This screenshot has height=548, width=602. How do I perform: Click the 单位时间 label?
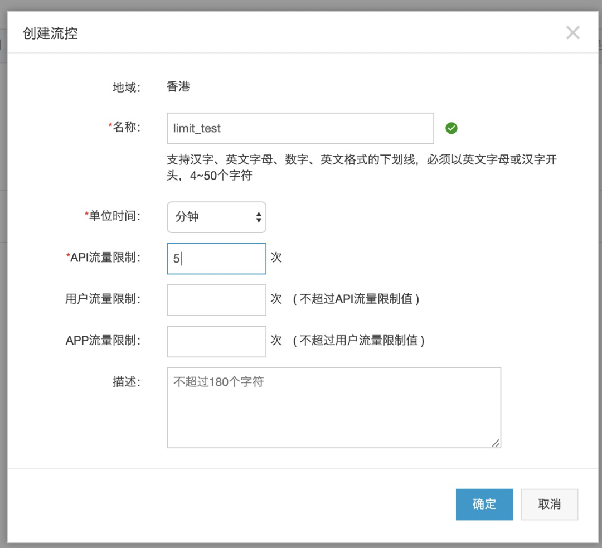tap(112, 216)
